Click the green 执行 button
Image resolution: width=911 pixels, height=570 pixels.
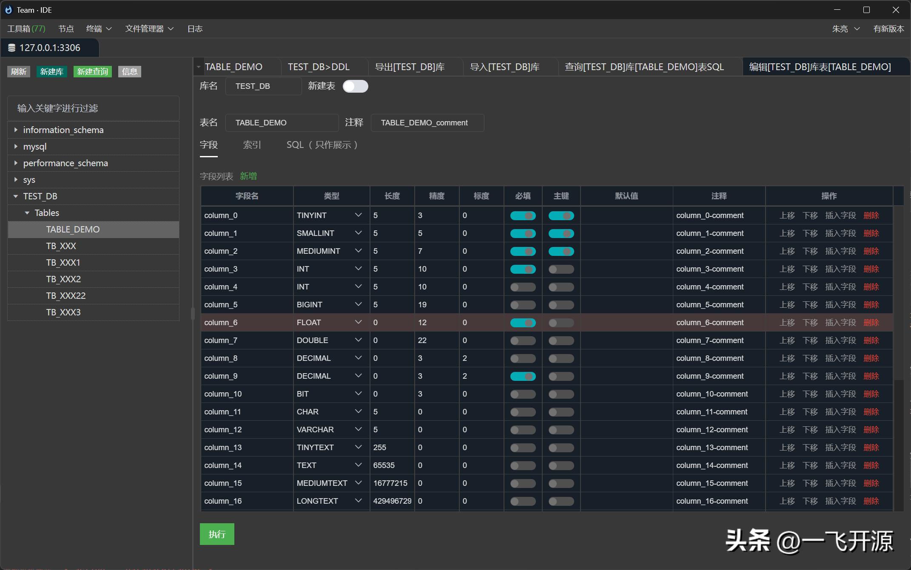click(x=217, y=534)
